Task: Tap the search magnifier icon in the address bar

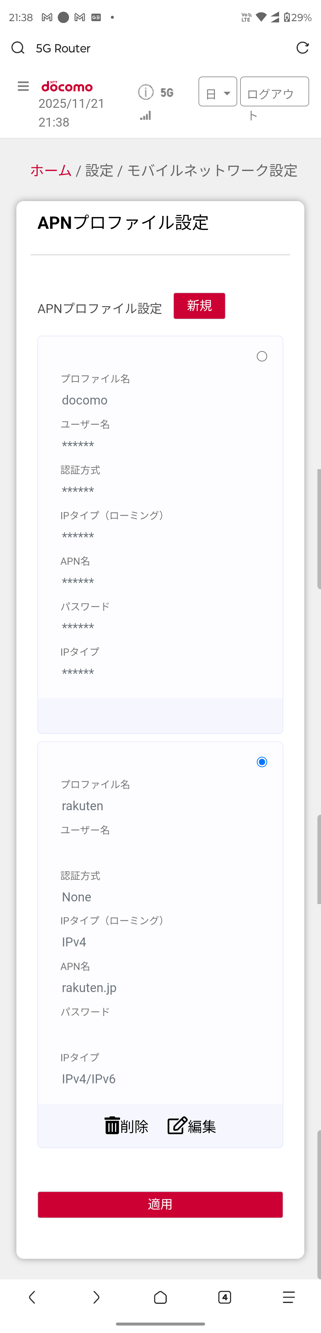Action: click(18, 48)
